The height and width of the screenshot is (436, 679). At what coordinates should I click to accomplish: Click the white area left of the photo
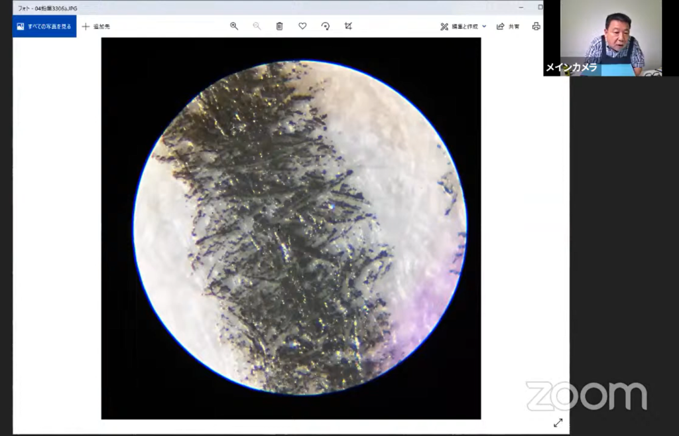[56, 226]
